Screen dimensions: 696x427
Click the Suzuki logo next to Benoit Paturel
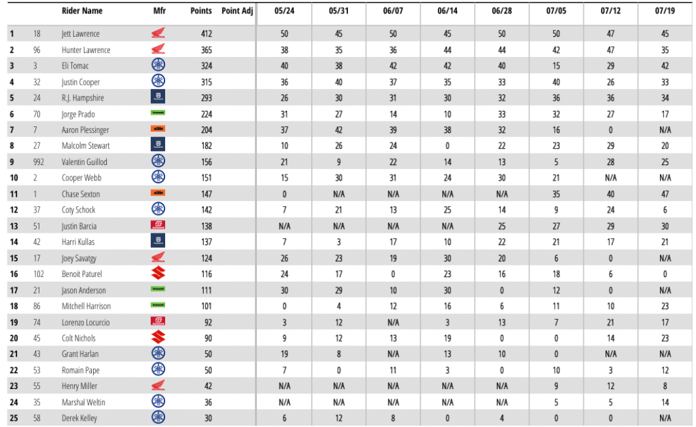click(x=158, y=273)
